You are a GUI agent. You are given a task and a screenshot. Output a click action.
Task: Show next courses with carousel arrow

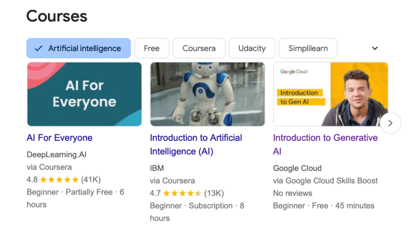pos(390,123)
